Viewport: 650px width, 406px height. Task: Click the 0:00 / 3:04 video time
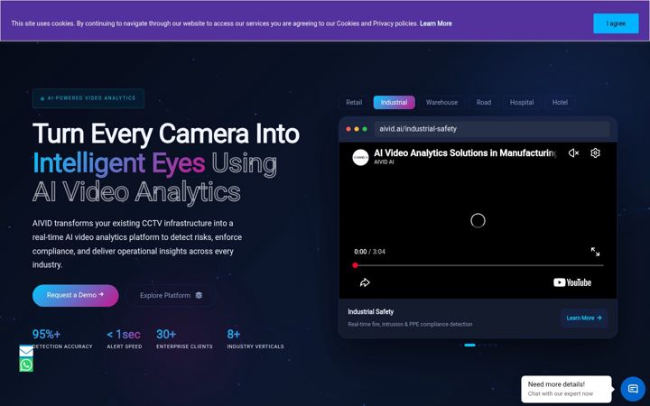click(369, 252)
